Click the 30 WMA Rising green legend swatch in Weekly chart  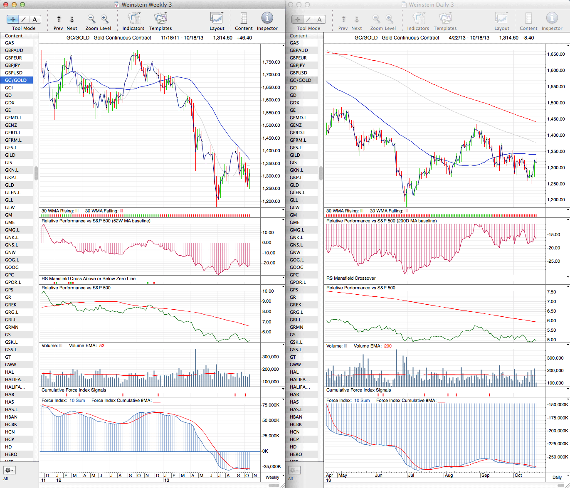(x=77, y=211)
